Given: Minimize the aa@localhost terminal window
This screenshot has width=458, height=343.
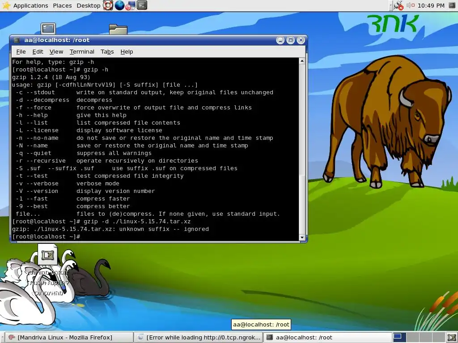Looking at the screenshot, I should click(x=280, y=40).
